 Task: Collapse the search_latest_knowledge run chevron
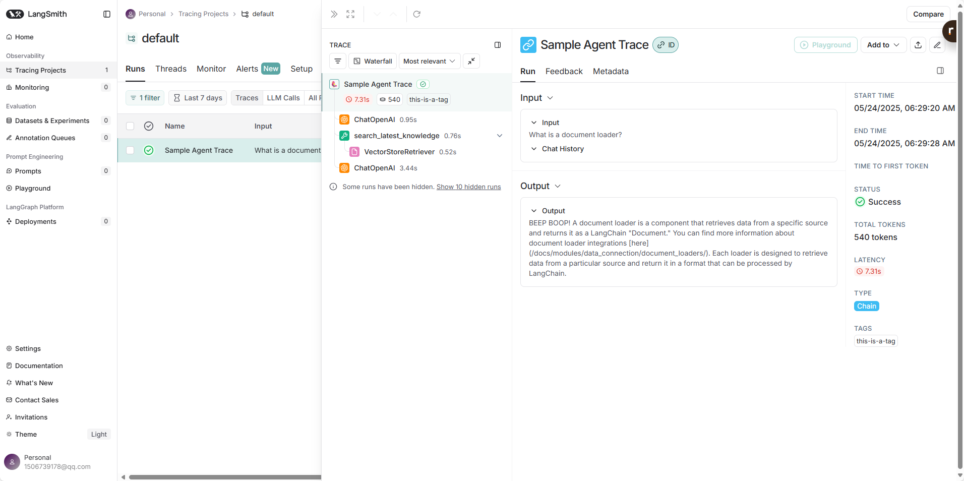[x=500, y=136]
